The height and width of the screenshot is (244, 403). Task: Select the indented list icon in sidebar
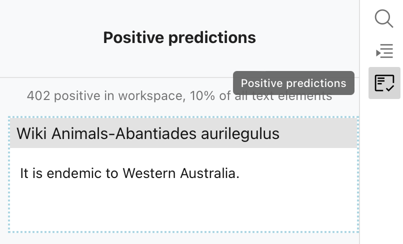(384, 51)
